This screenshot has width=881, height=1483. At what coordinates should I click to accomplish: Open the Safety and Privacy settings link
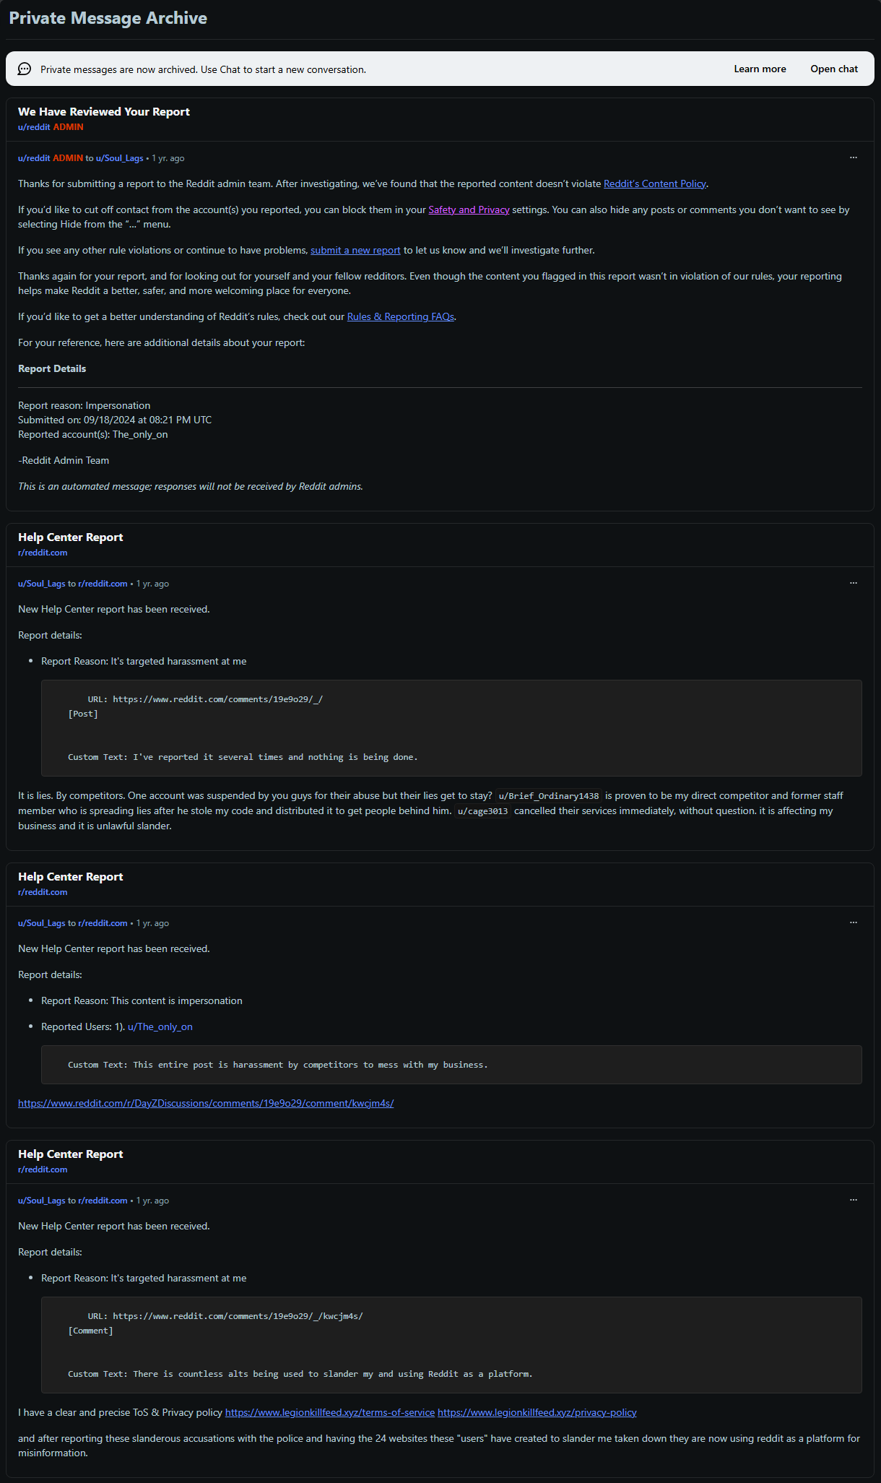[469, 209]
